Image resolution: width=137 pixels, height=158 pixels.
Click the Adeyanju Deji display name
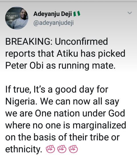click(53, 14)
